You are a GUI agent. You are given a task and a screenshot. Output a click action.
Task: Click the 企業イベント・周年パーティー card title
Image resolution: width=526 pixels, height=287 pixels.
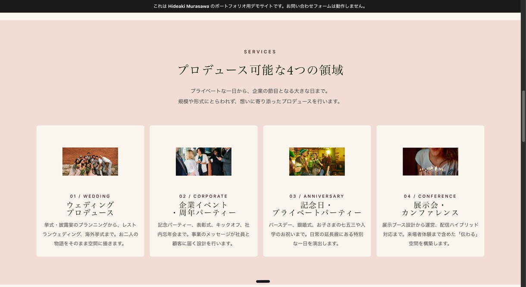(x=204, y=209)
